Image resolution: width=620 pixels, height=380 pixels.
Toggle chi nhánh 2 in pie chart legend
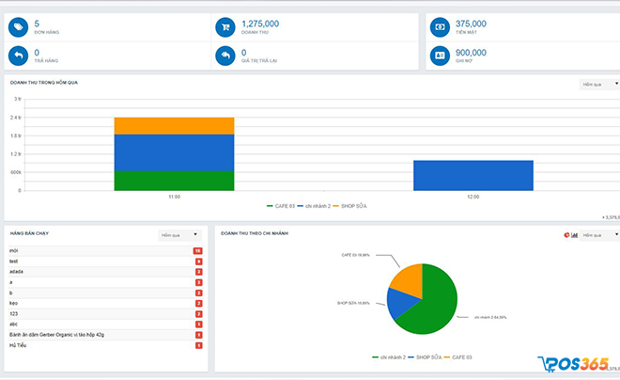click(x=389, y=357)
